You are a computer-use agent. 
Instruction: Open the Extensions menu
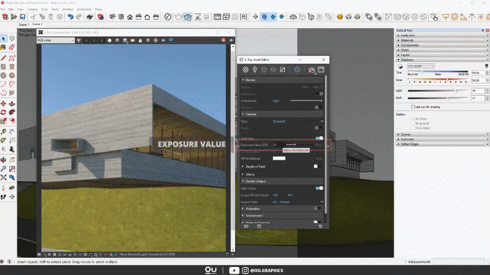point(85,10)
